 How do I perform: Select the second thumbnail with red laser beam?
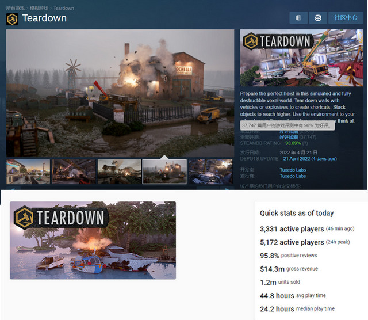point(74,172)
